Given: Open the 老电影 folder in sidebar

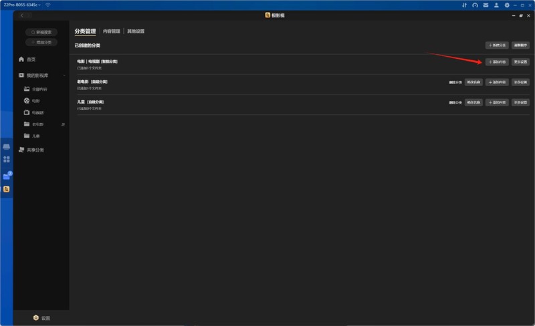Looking at the screenshot, I should point(34,124).
